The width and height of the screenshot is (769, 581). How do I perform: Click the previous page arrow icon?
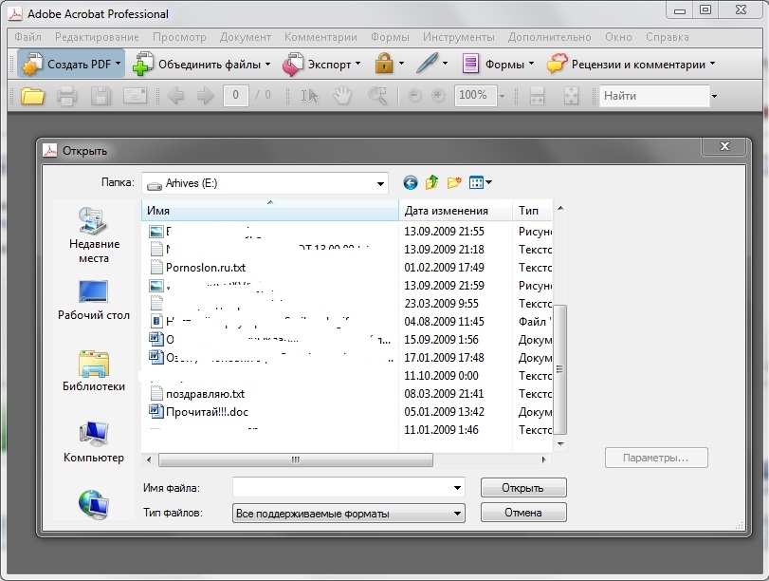pos(175,95)
